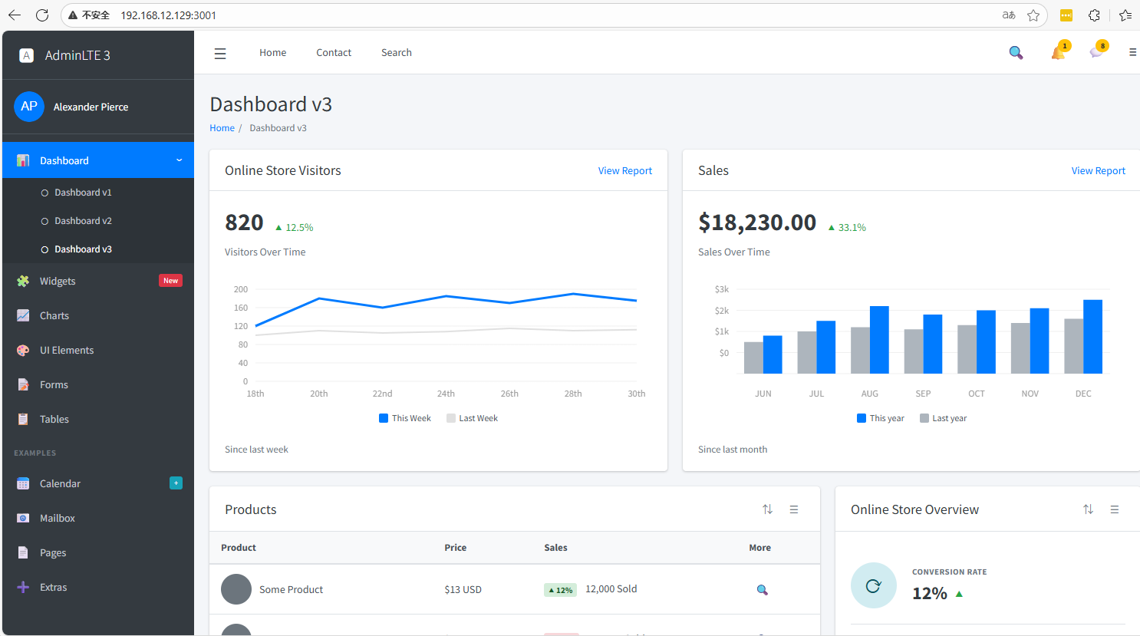Click the browser favorites star icon
The width and height of the screenshot is (1140, 636).
[1033, 15]
